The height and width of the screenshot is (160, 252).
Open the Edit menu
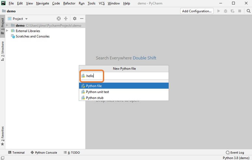(20, 3)
